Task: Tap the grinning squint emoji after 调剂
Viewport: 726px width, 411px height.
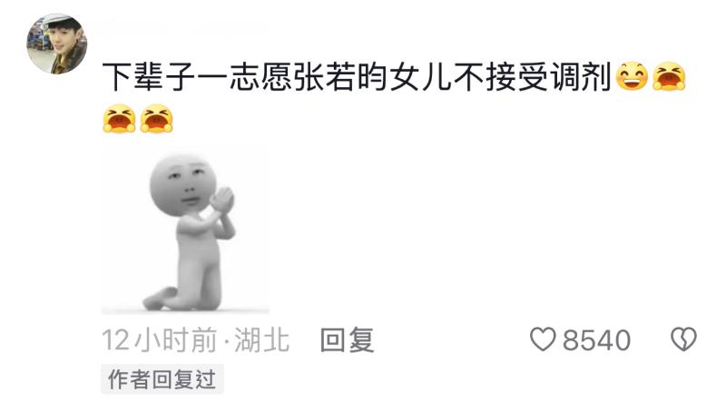Action: pyautogui.click(x=632, y=76)
